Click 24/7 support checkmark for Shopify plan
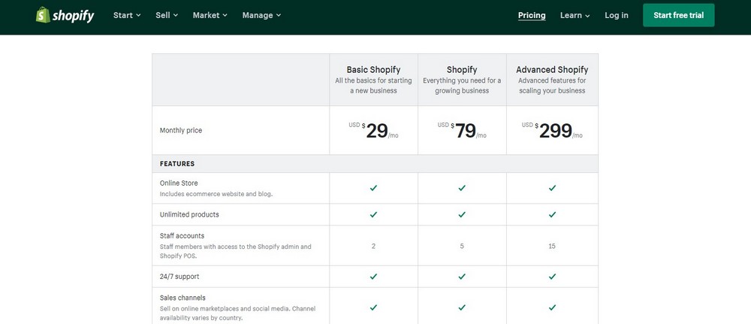This screenshot has width=751, height=324. 462,277
